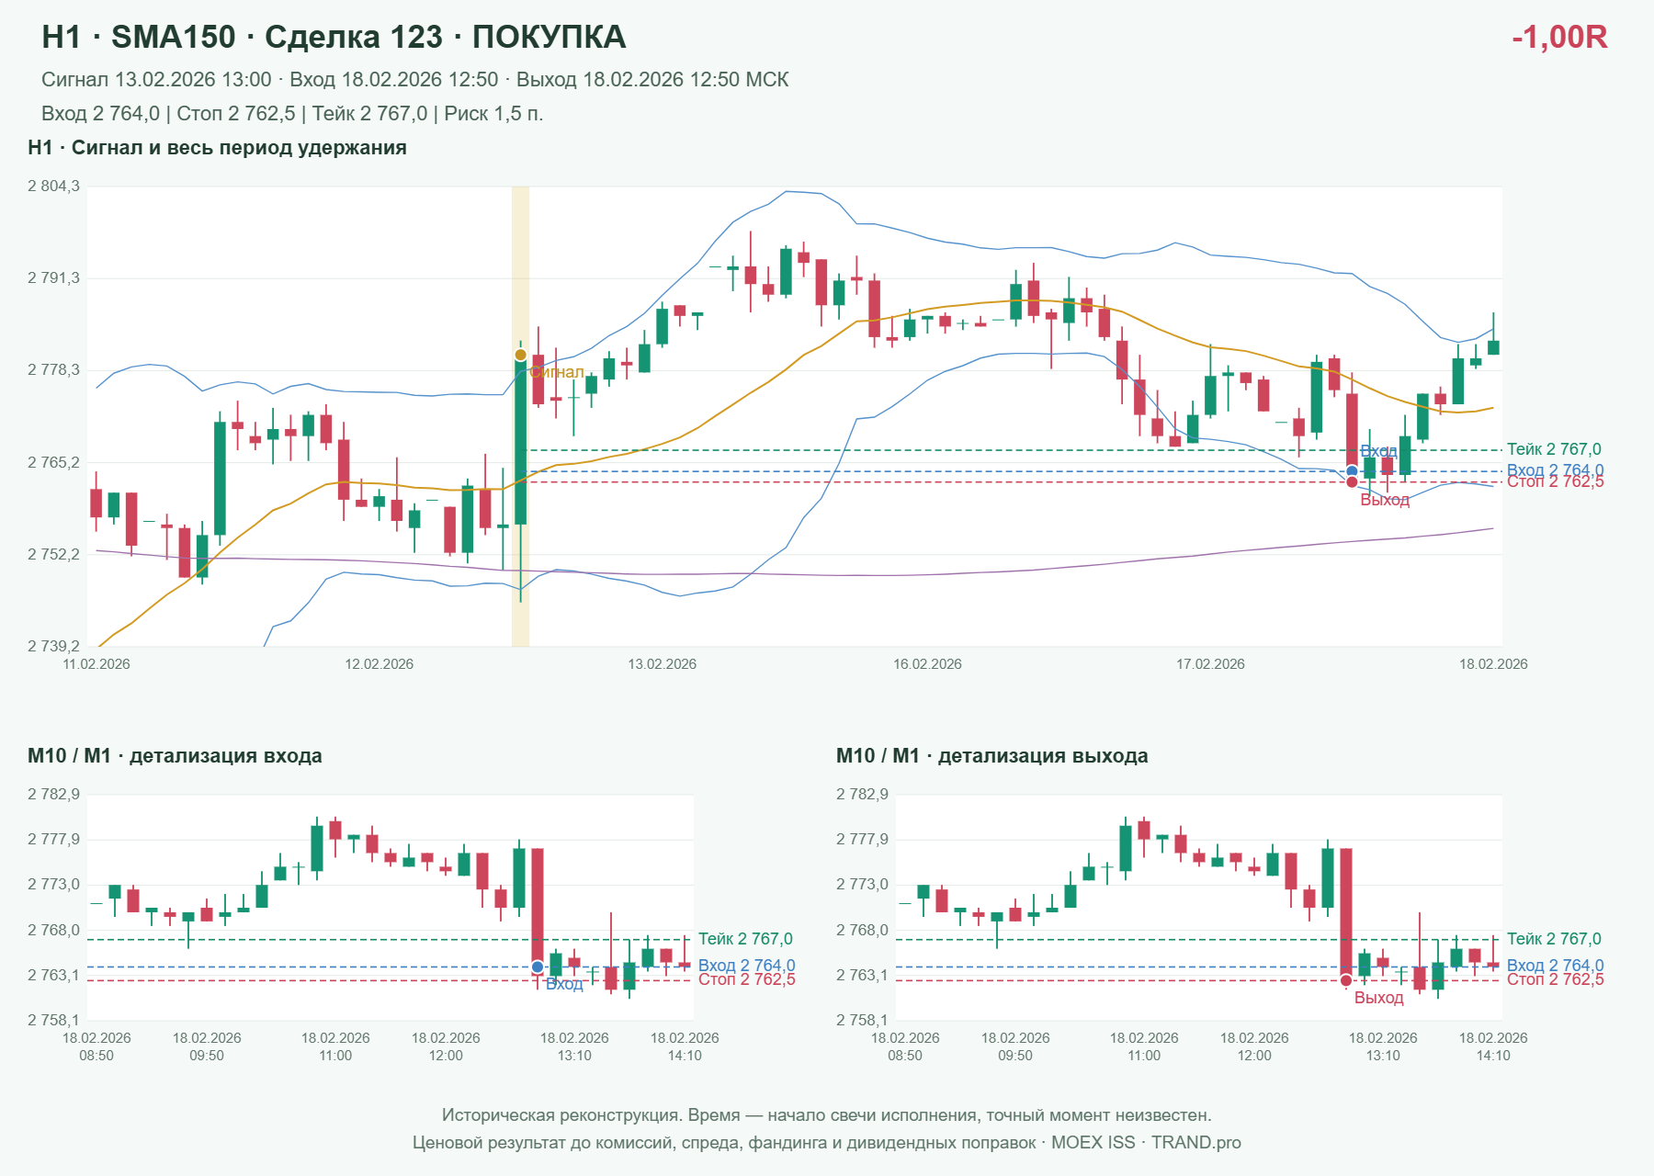Click the Вход, Стоп, Тейк, Риск summary line
The height and width of the screenshot is (1176, 1654).
click(x=292, y=114)
